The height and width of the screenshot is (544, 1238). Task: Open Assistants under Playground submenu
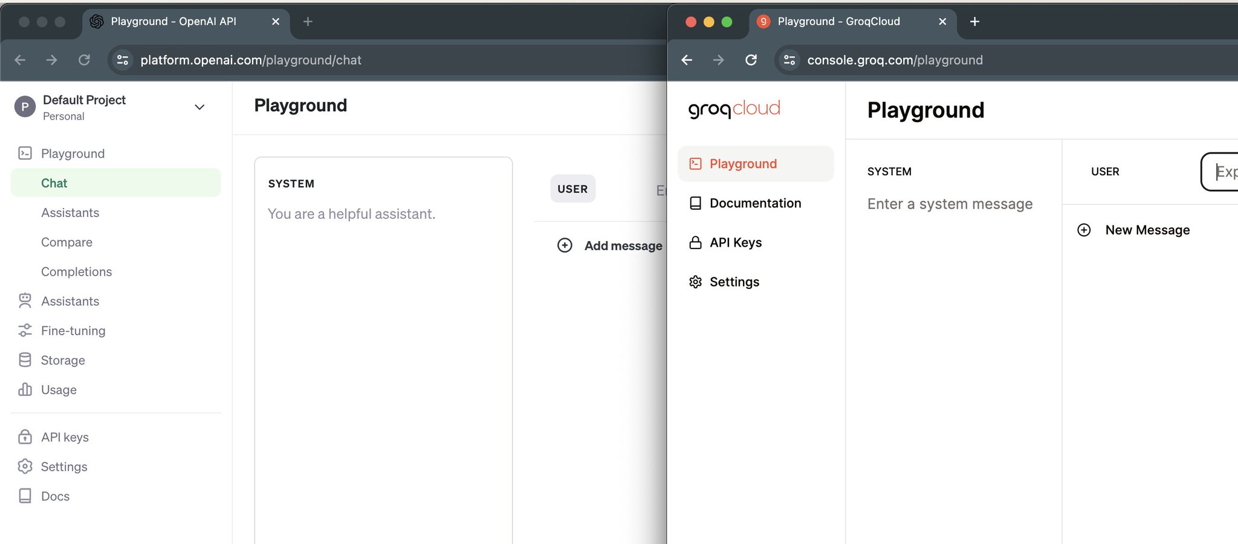tap(70, 213)
